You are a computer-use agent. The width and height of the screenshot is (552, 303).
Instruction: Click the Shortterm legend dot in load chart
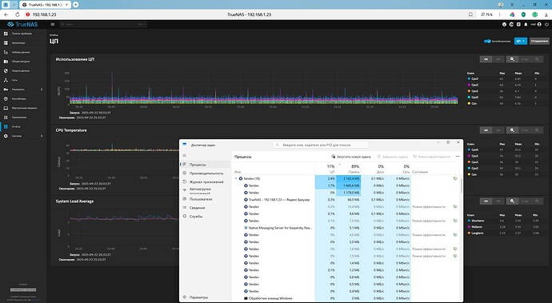pyautogui.click(x=469, y=221)
